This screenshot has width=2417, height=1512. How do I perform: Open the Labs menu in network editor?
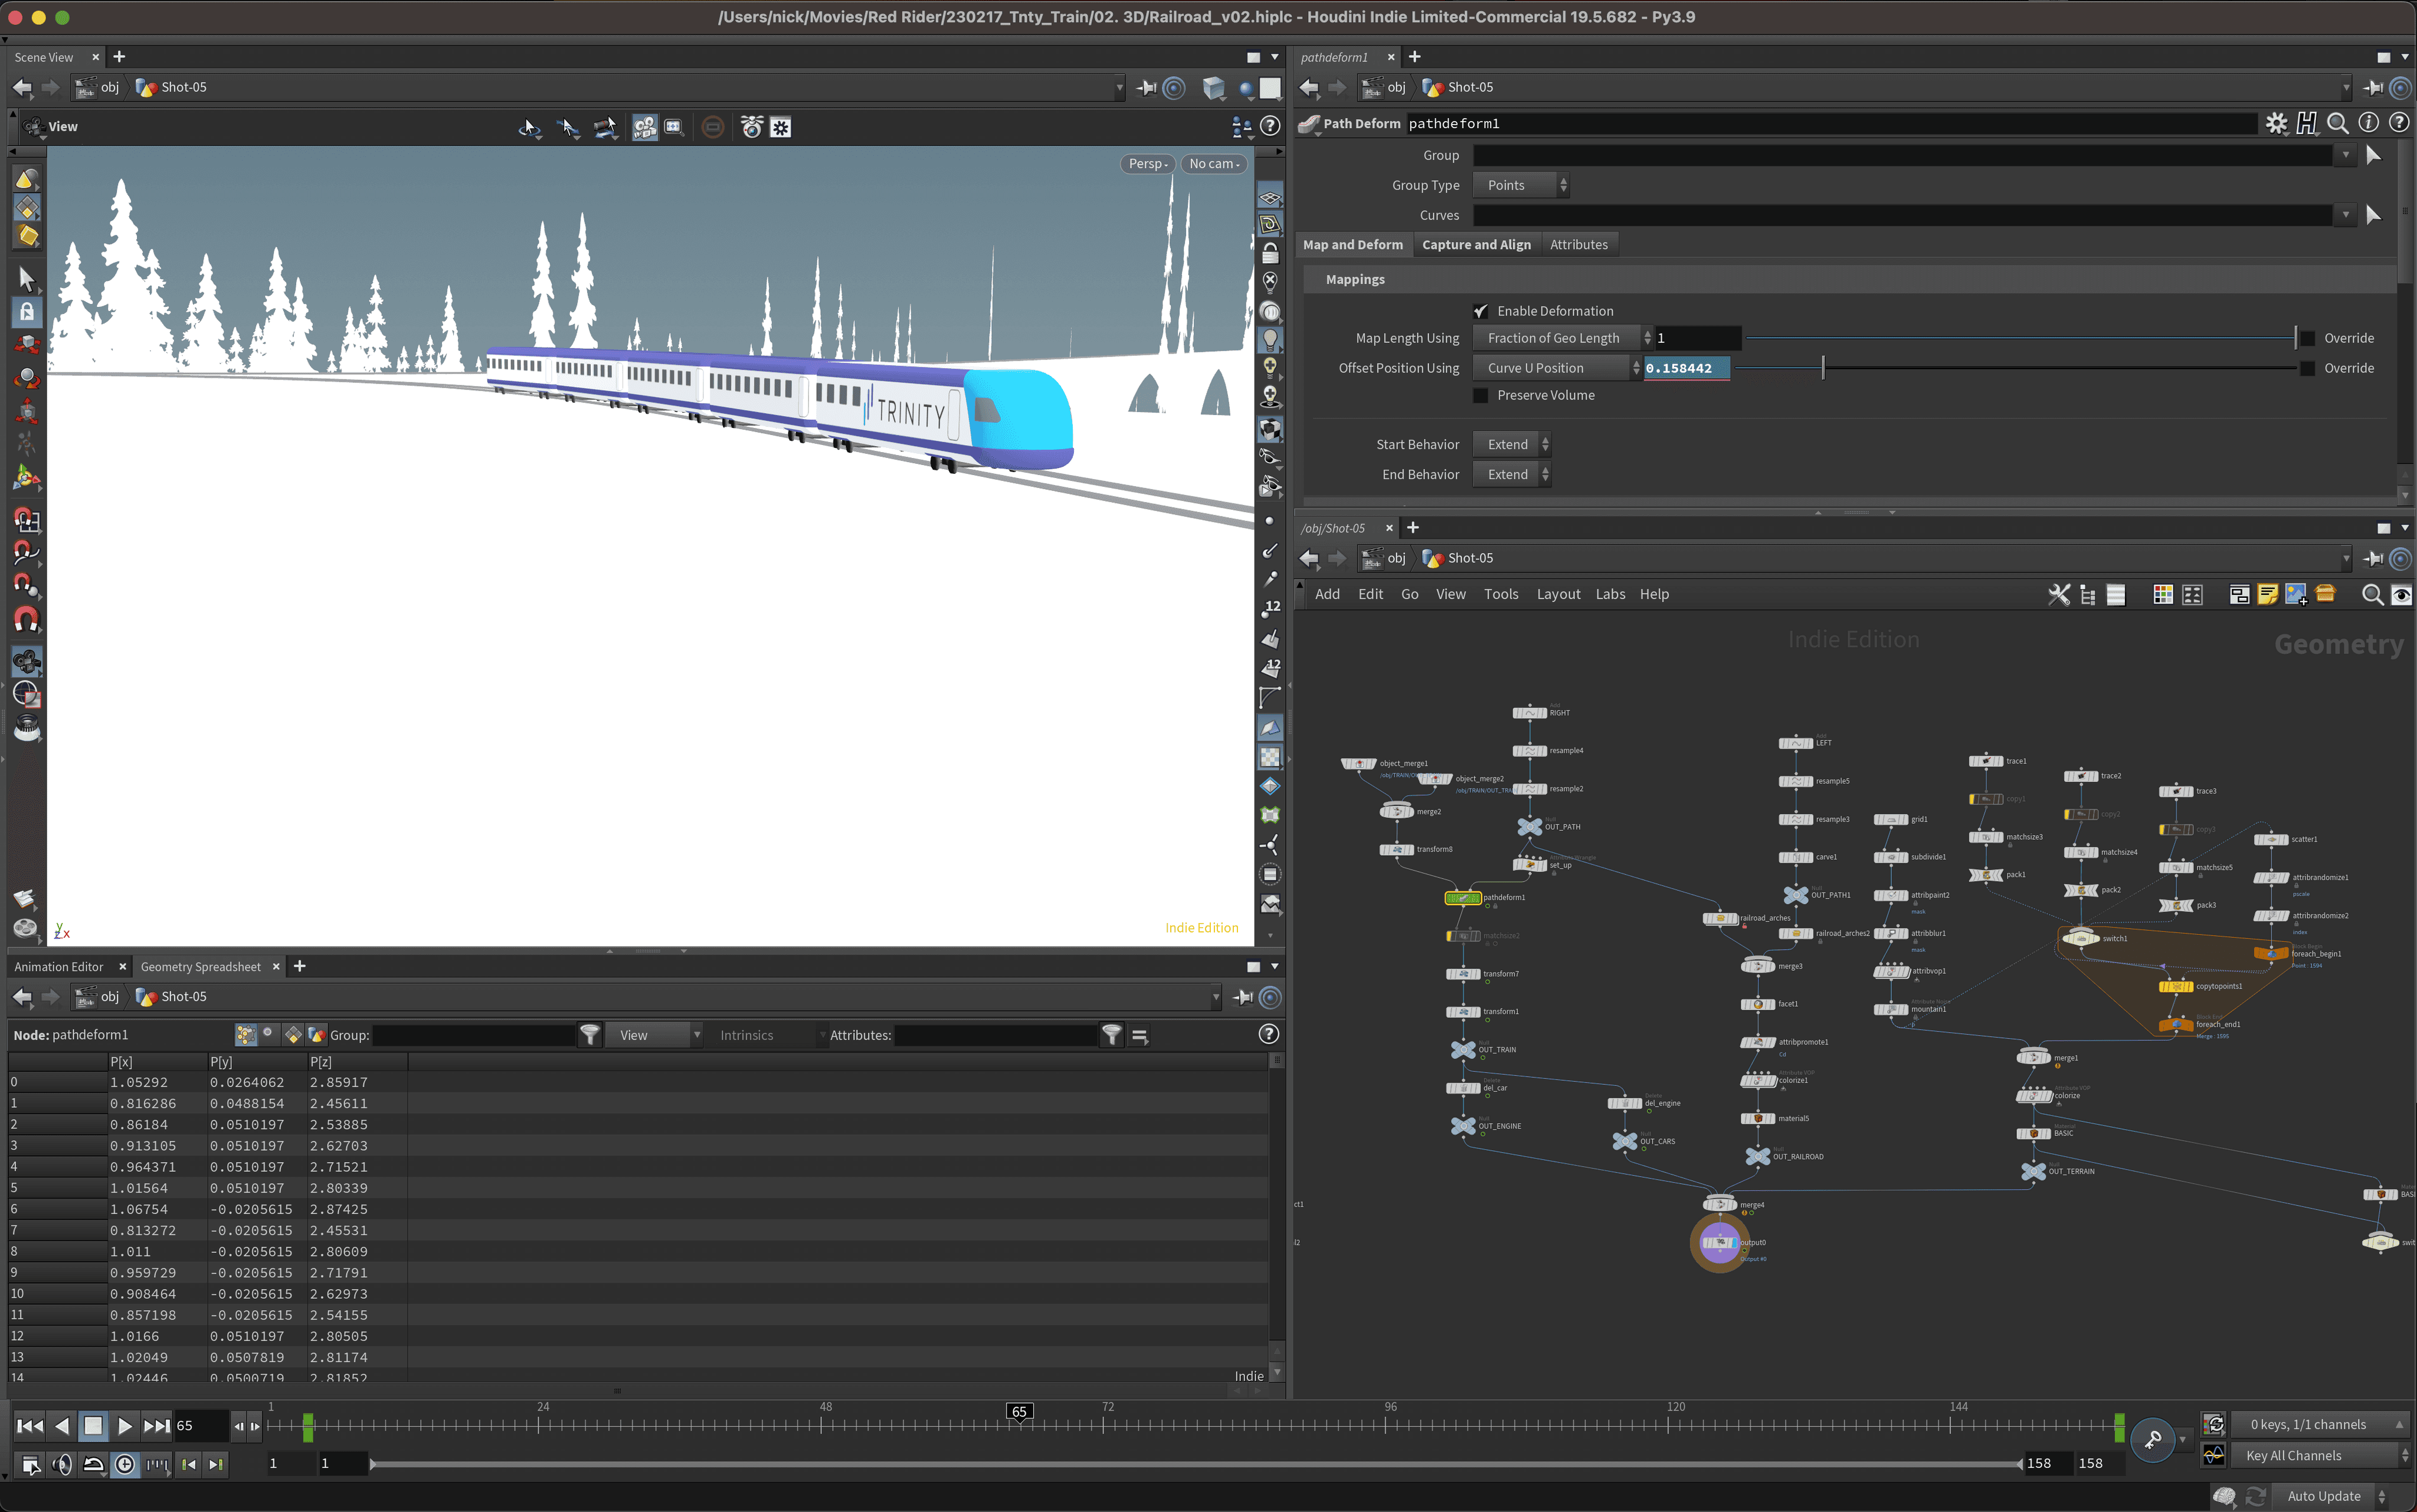point(1609,595)
